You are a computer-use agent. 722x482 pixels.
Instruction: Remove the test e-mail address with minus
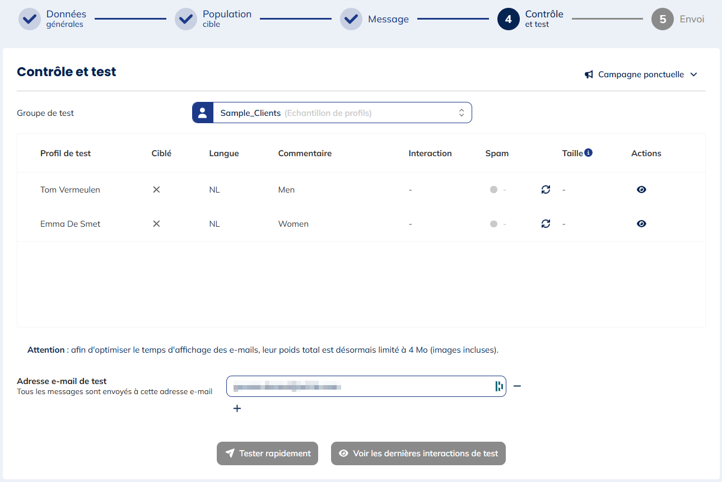coord(517,386)
